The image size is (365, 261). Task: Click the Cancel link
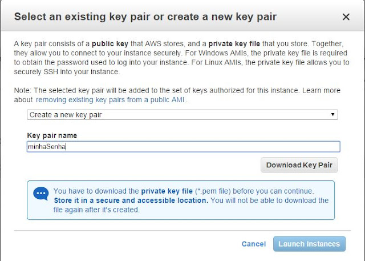click(253, 244)
